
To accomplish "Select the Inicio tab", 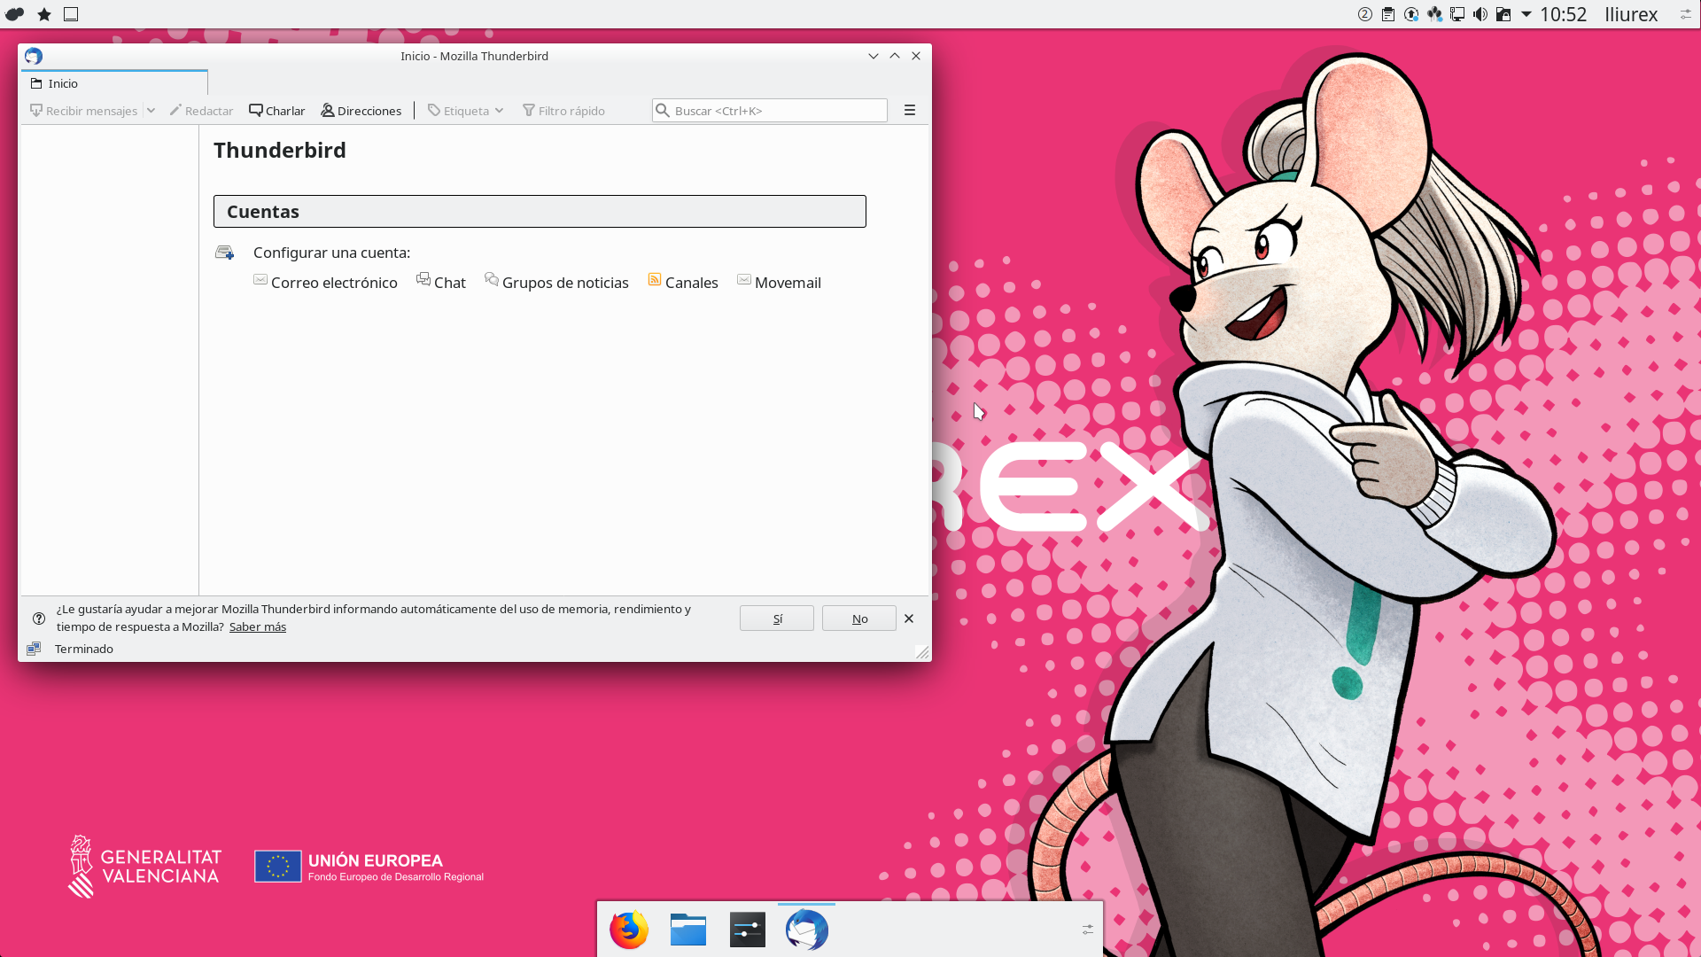I will coord(114,83).
